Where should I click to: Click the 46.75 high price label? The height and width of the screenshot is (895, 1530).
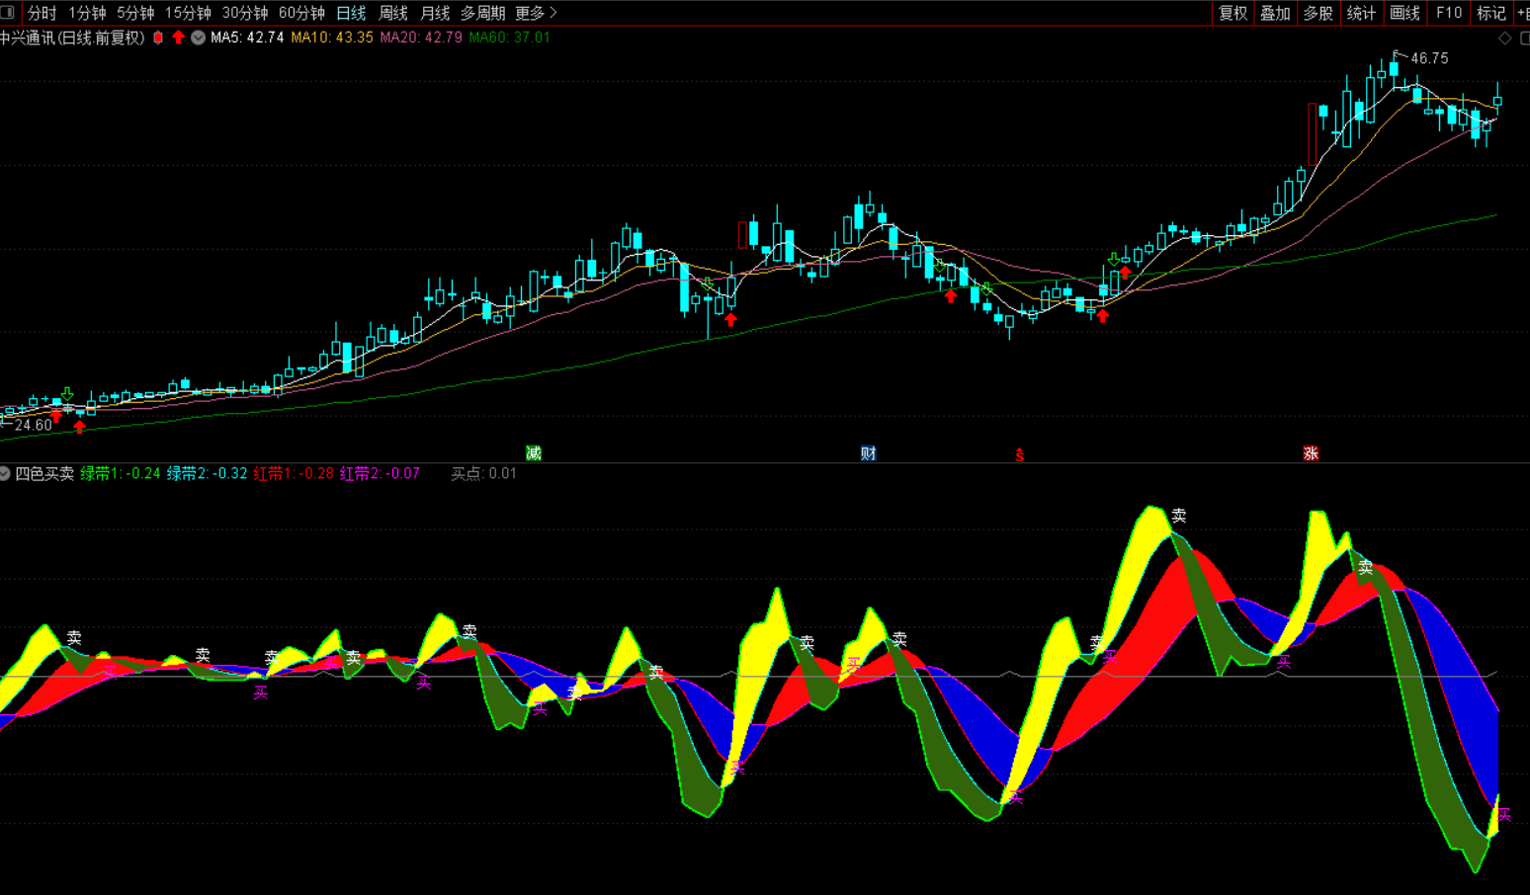coord(1429,58)
